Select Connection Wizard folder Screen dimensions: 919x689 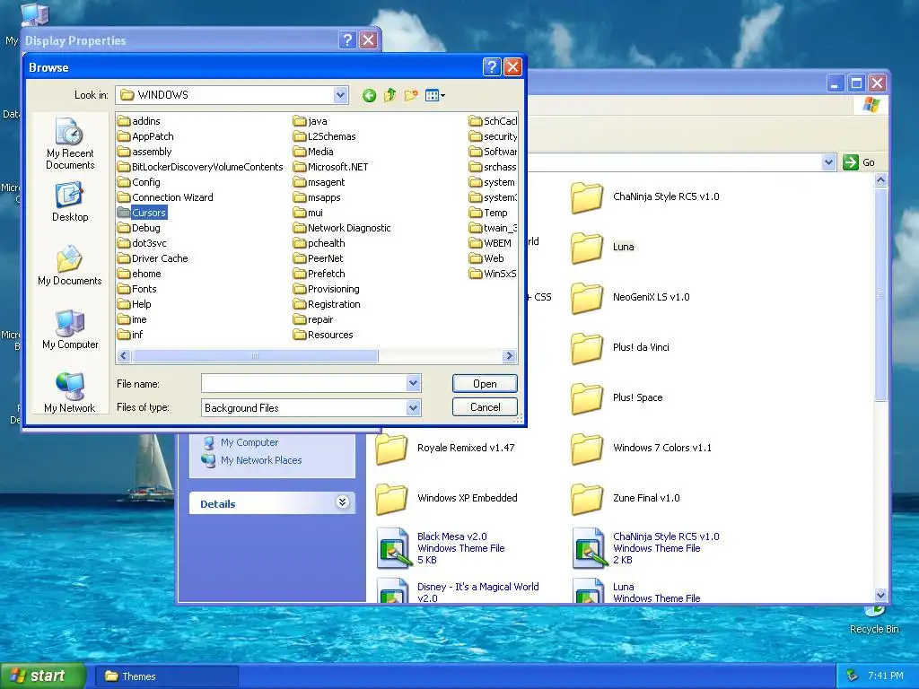tap(165, 197)
